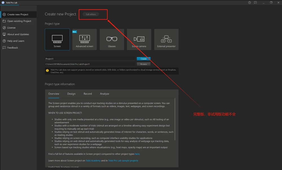
Task: Select the Scene camera project type
Action: tap(139, 40)
